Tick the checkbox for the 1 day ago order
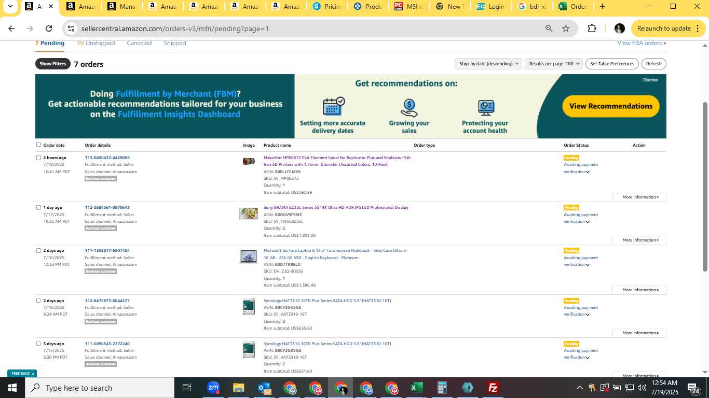 pos(38,207)
